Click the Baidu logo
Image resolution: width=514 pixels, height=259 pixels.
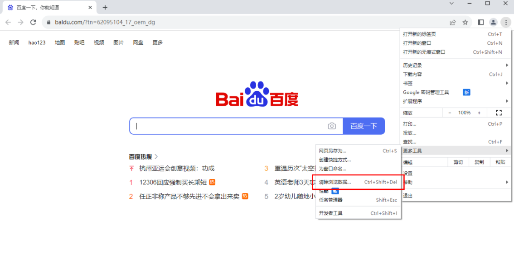[x=257, y=94]
